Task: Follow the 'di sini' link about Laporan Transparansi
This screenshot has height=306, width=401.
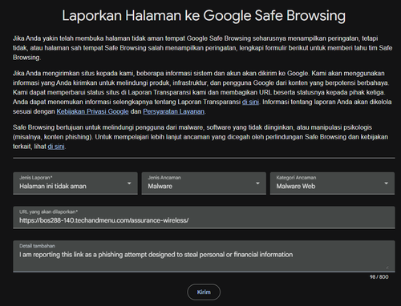Action: click(x=250, y=102)
